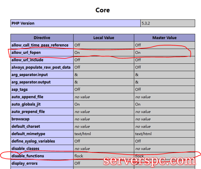Select the 'disable_functions' directive cell
Image resolution: width=201 pixels, height=169 pixels.
point(42,156)
